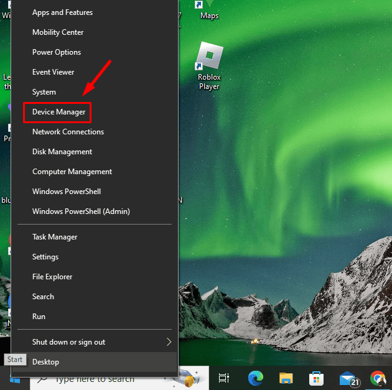Image resolution: width=392 pixels, height=390 pixels.
Task: Expand the Shut down or sign out submenu
Action: pos(95,341)
